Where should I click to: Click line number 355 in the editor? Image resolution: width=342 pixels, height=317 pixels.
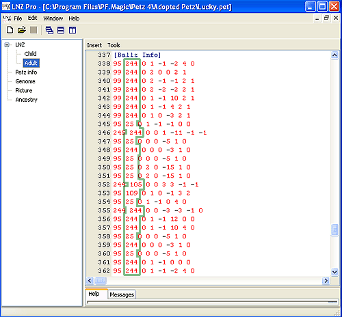(x=104, y=210)
